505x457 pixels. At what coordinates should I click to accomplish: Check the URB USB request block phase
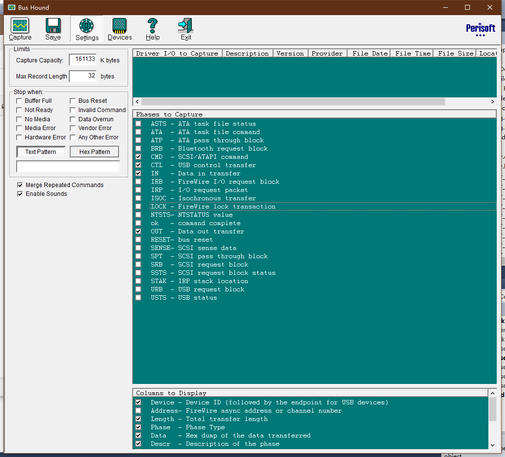click(138, 289)
